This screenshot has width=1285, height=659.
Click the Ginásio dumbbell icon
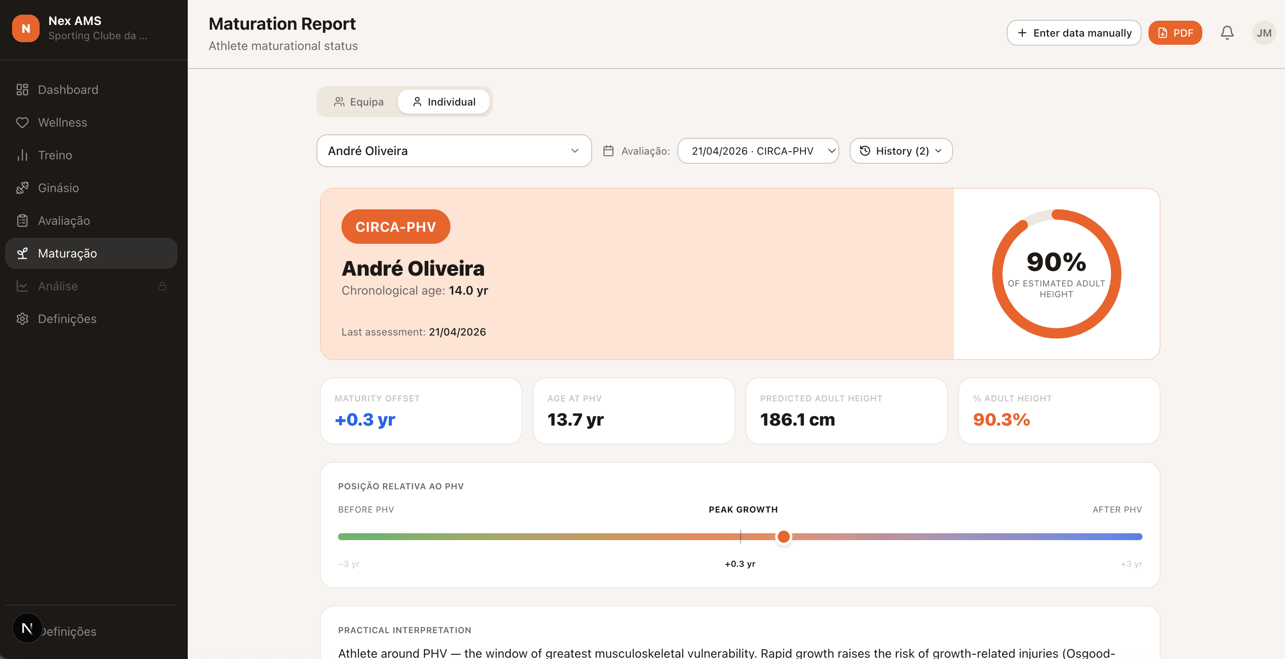click(x=22, y=188)
